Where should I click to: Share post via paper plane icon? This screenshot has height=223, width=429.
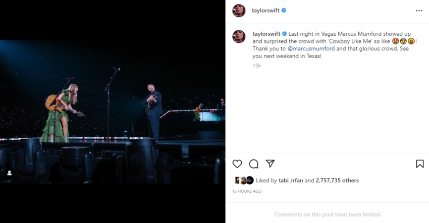click(x=270, y=163)
